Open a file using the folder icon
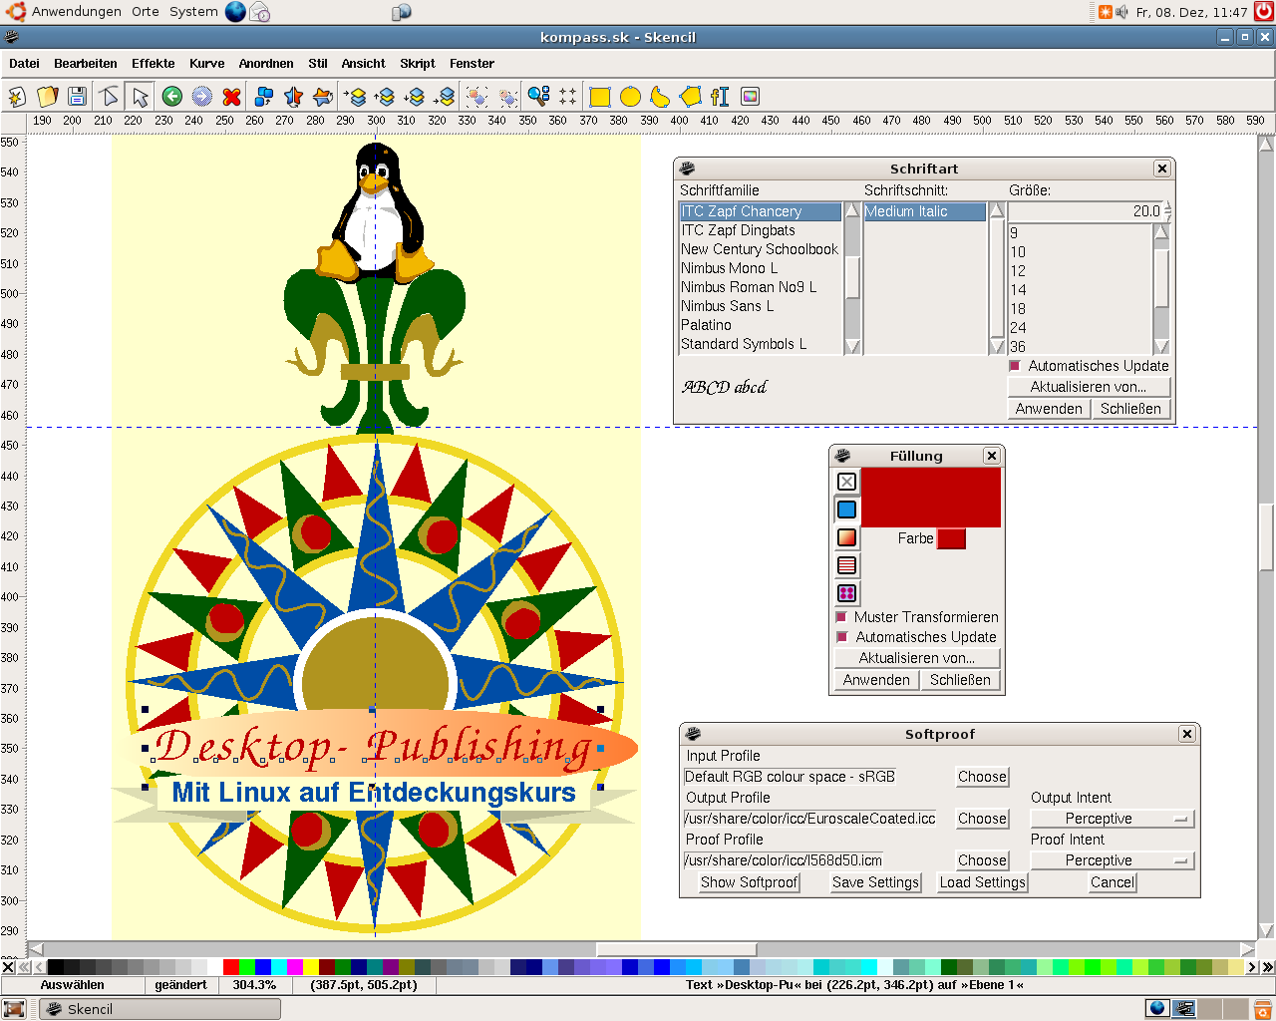The width and height of the screenshot is (1276, 1021). [47, 96]
